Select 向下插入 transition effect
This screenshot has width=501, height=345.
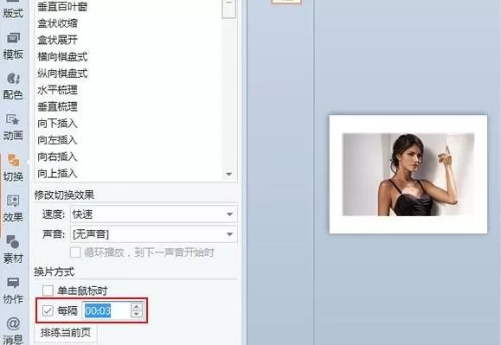[57, 124]
